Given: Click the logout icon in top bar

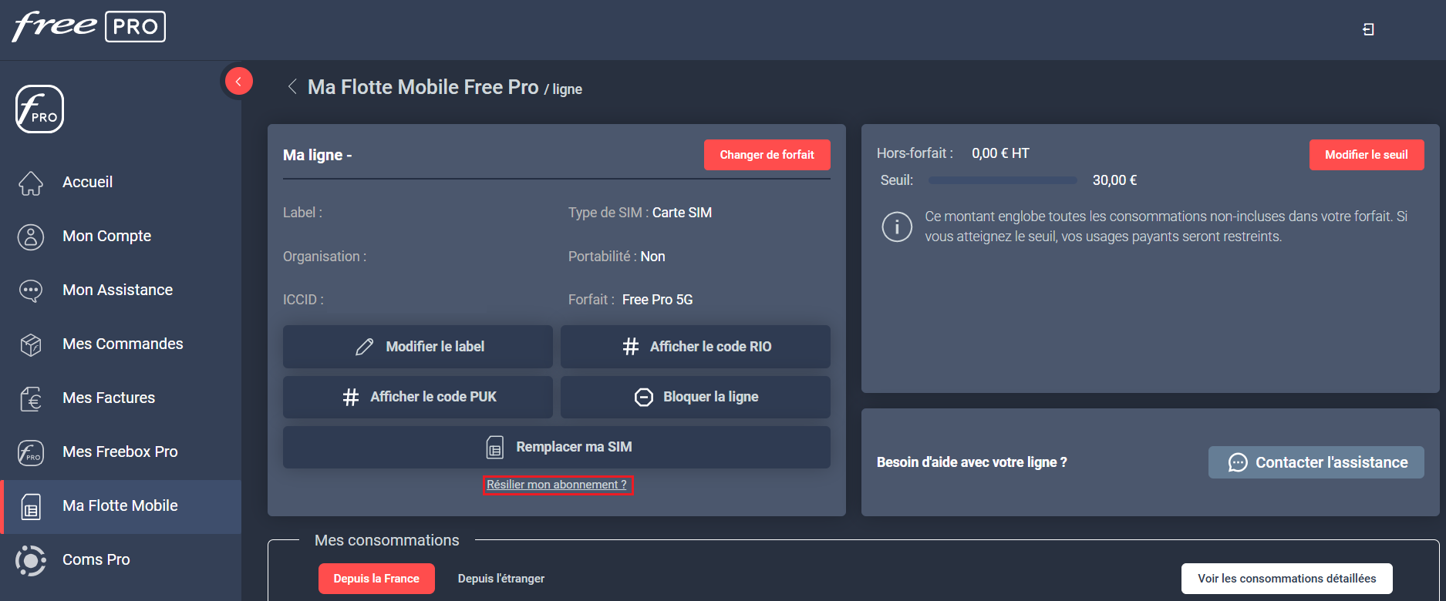Looking at the screenshot, I should pyautogui.click(x=1368, y=29).
